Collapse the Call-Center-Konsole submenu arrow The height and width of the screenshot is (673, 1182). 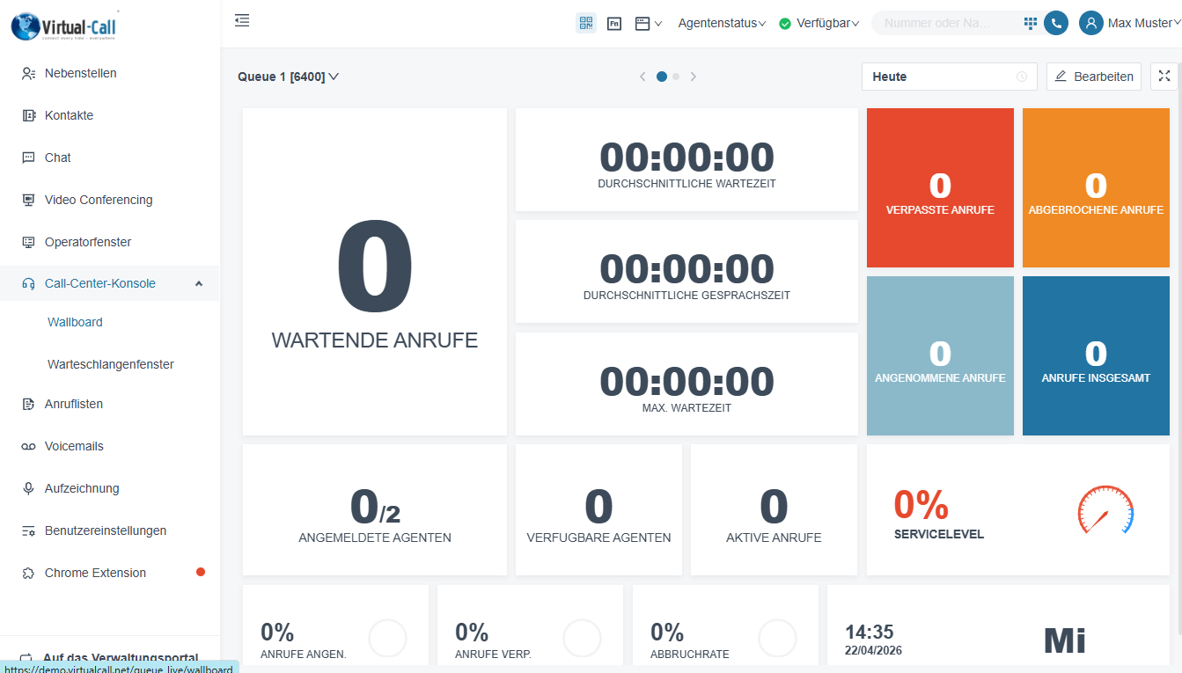199,284
